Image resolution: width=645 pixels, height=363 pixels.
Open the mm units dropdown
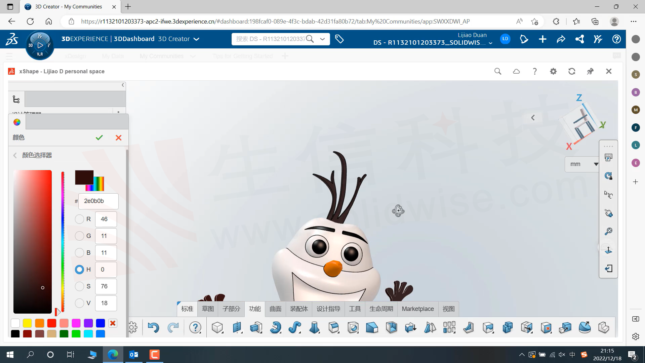click(x=583, y=164)
